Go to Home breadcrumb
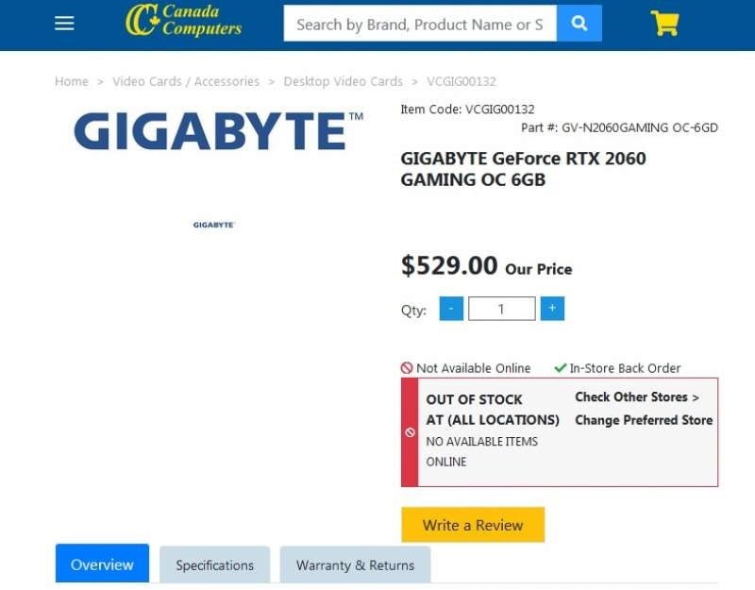The width and height of the screenshot is (755, 590). point(72,81)
